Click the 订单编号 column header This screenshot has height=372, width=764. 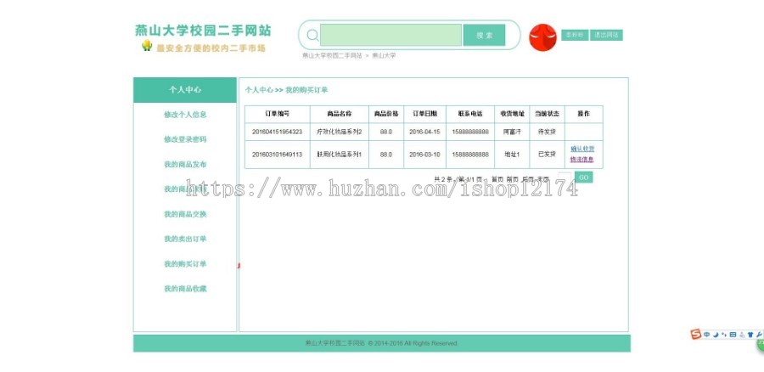[x=278, y=114]
